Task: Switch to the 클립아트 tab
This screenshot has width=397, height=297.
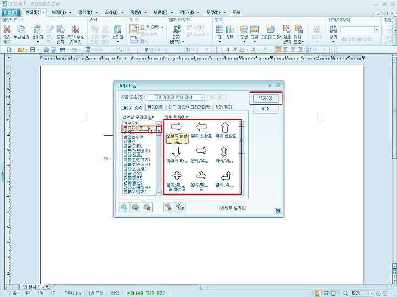Action: coord(155,107)
